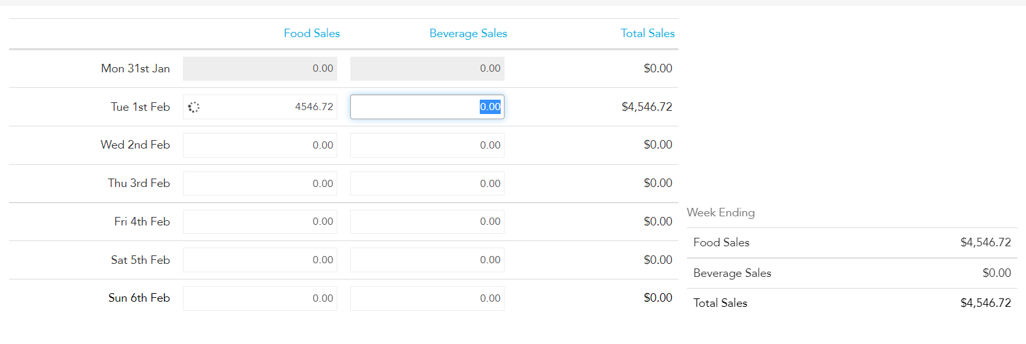Viewport: 1026px width, 344px height.
Task: Click Week Ending Beverage Sales $0.00 amount
Action: coord(997,273)
